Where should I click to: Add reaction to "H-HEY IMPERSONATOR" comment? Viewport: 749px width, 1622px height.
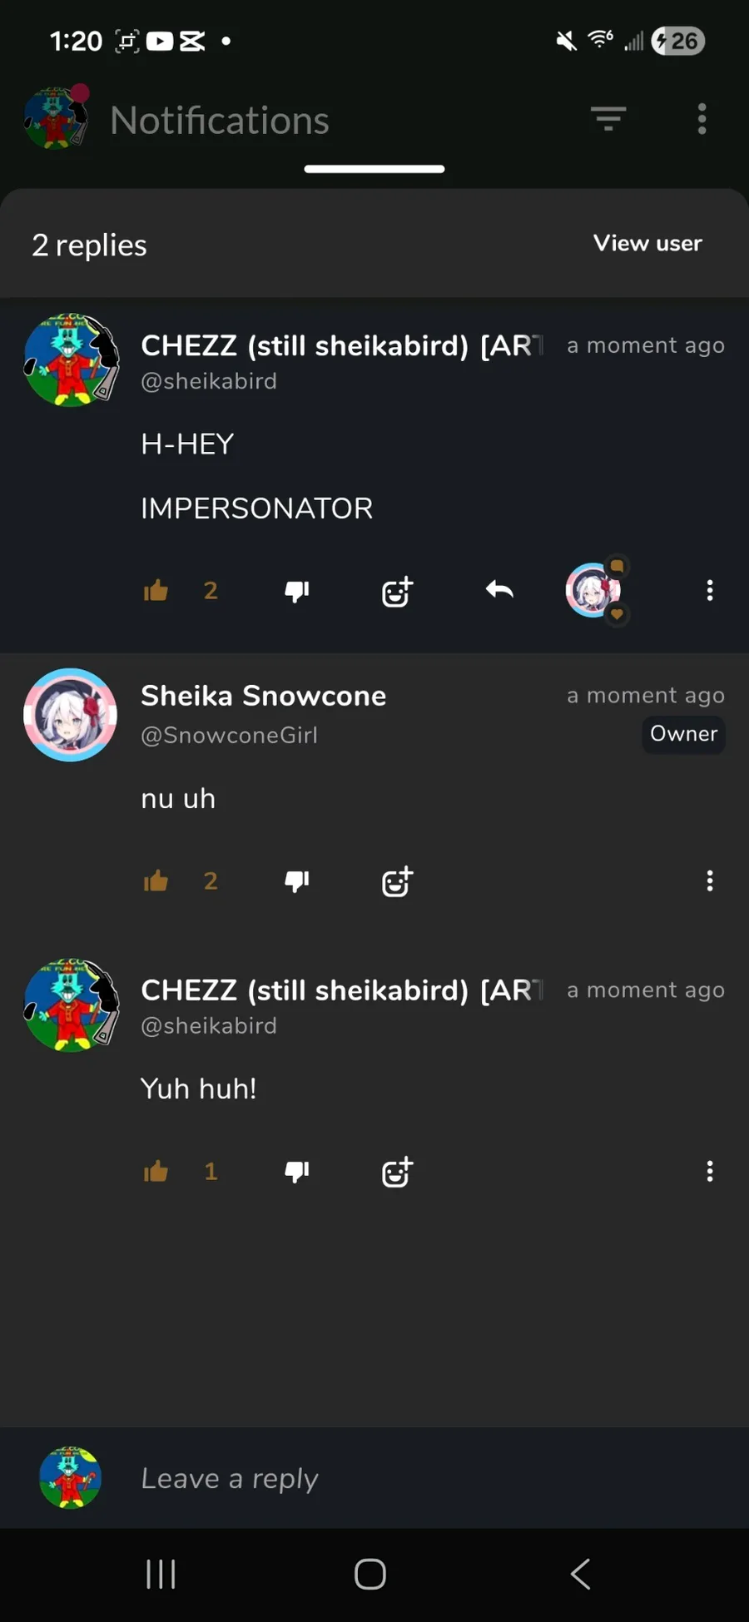(x=397, y=591)
